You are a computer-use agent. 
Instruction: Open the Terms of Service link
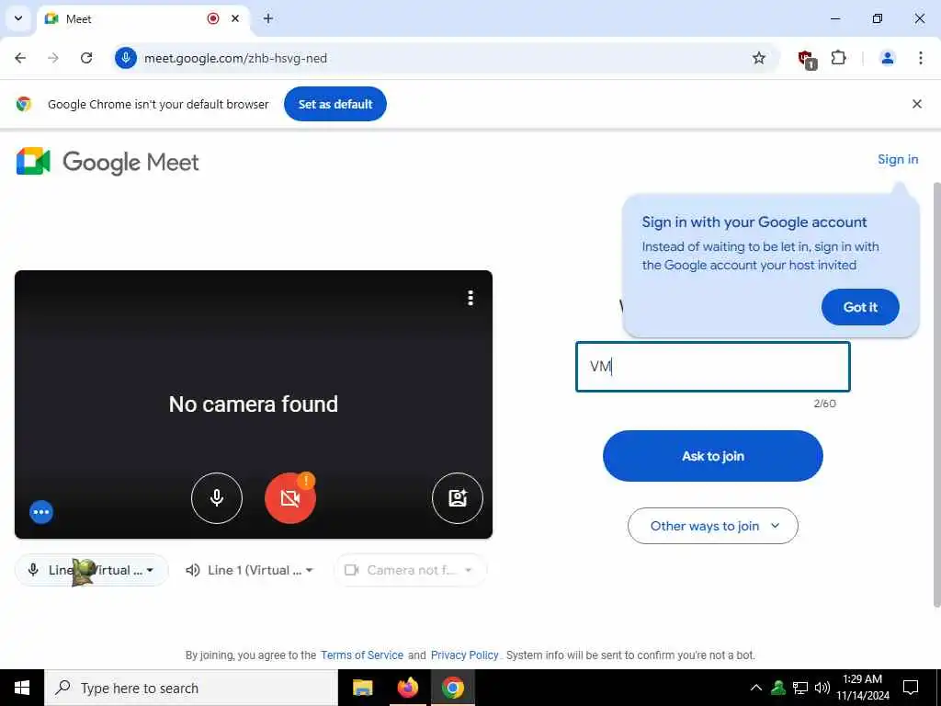pyautogui.click(x=362, y=655)
